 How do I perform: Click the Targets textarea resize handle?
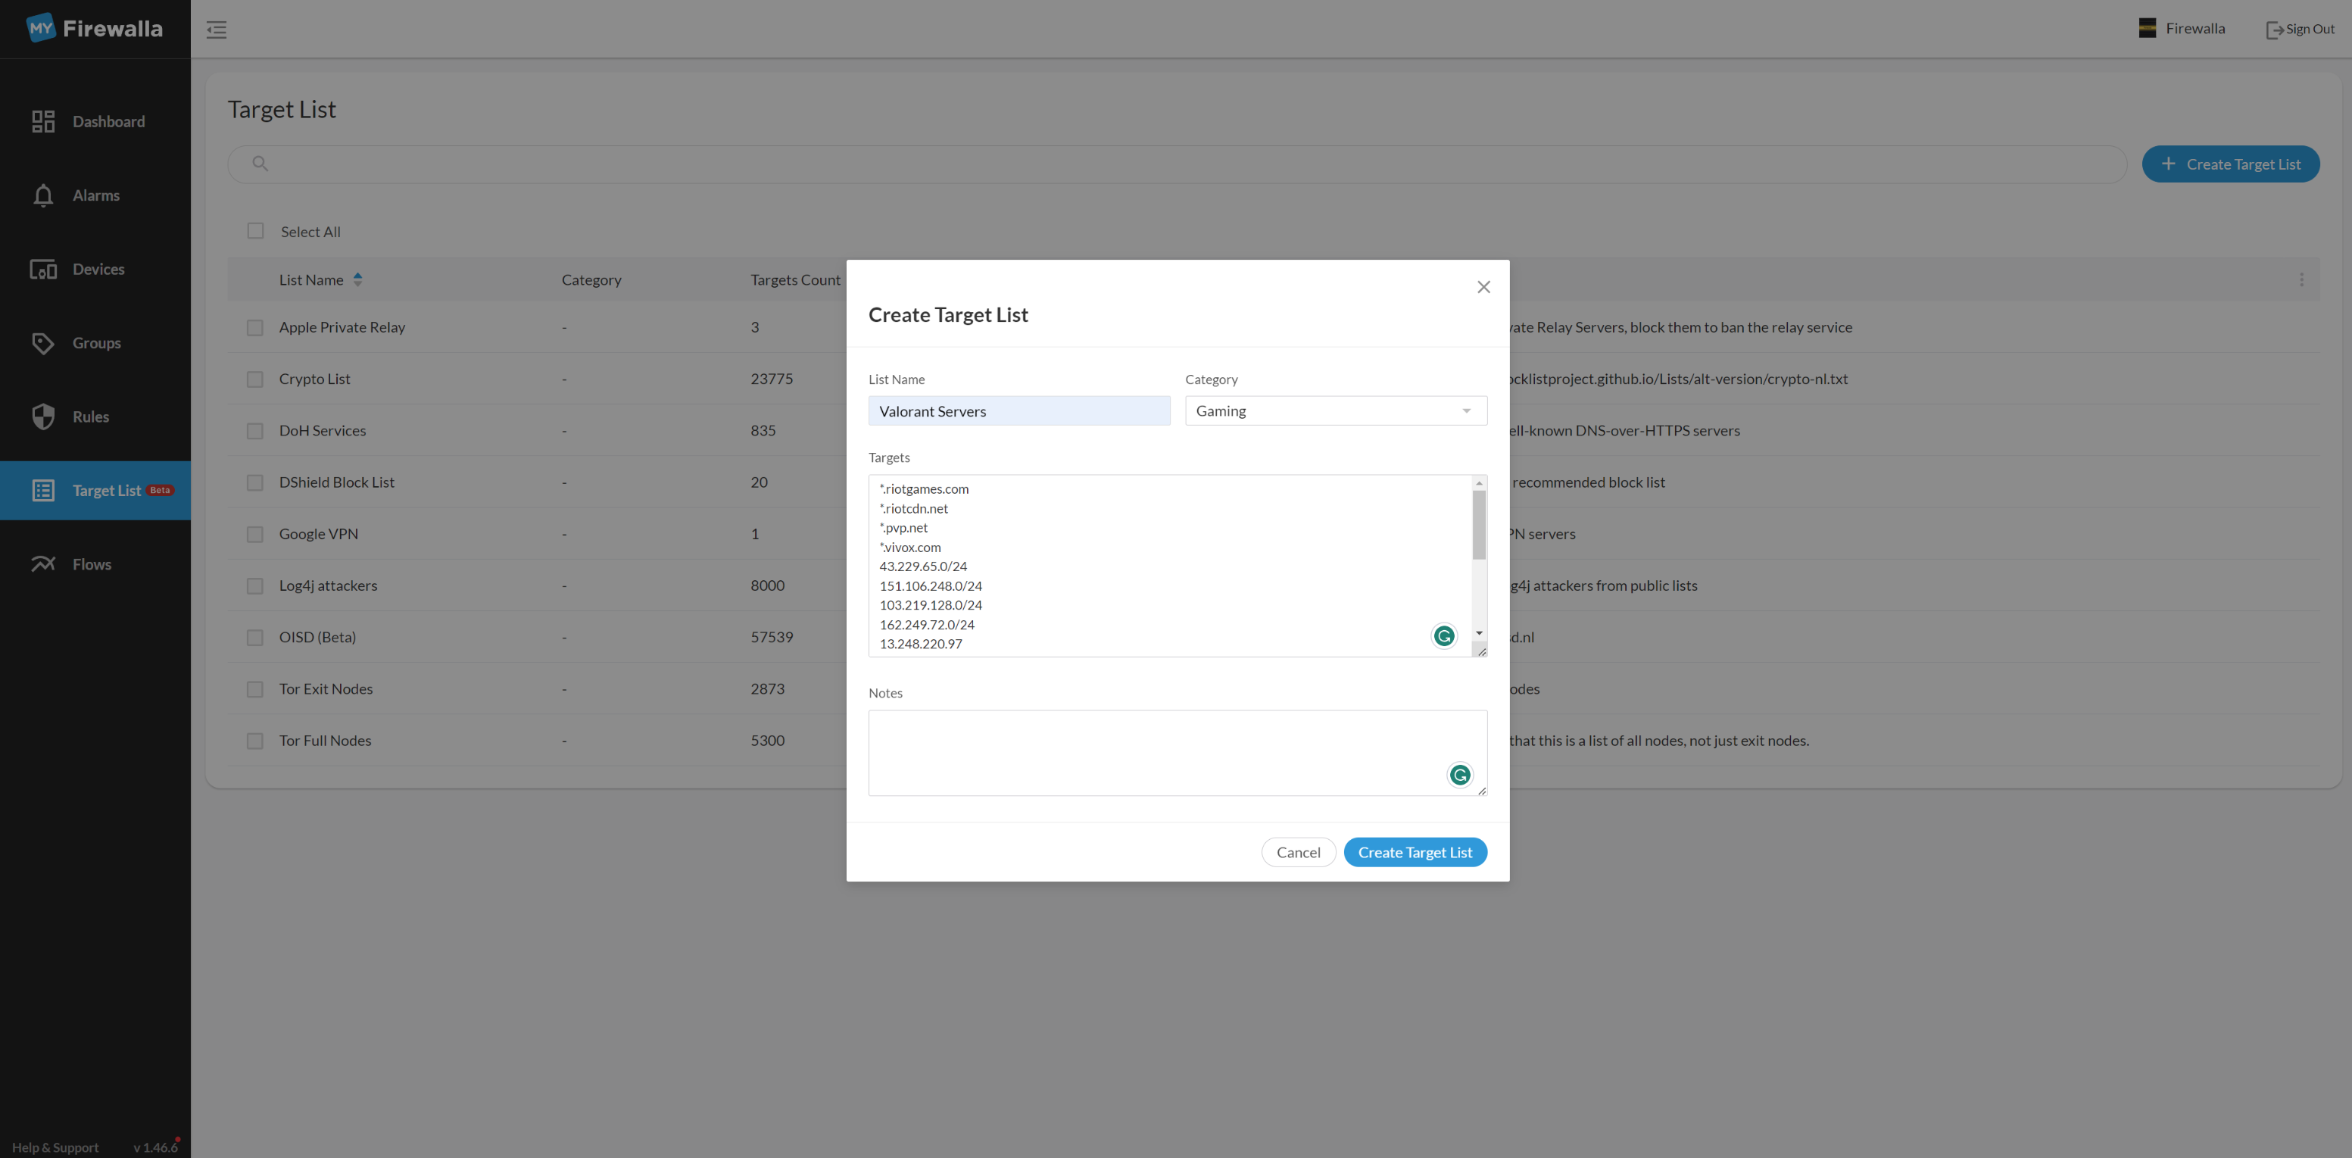coord(1481,651)
